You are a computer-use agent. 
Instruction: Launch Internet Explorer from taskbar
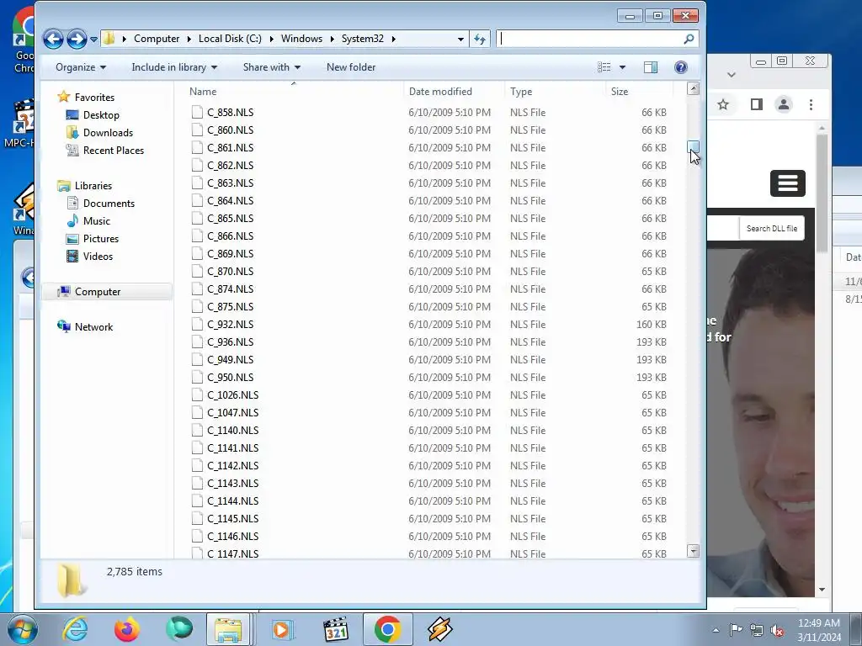pyautogui.click(x=75, y=629)
